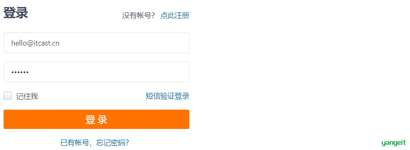Switch to 短信验证登录 login
This screenshot has width=410, height=150.
coord(167,96)
